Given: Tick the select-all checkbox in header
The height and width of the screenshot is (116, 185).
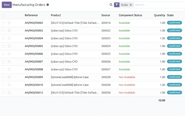Looking at the screenshot, I should tap(3, 15).
